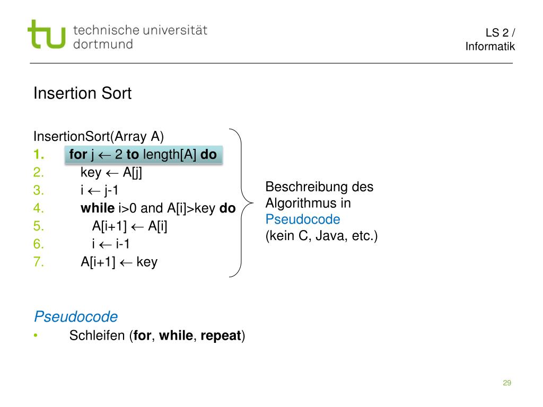
Task: Click the curly brace beside pseudocode
Action: (x=241, y=203)
